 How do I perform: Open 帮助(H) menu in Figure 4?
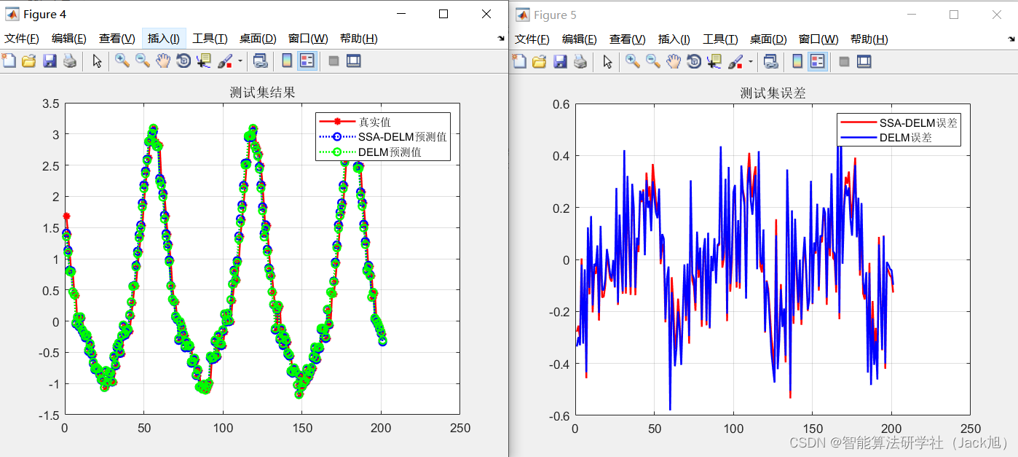[x=359, y=39]
